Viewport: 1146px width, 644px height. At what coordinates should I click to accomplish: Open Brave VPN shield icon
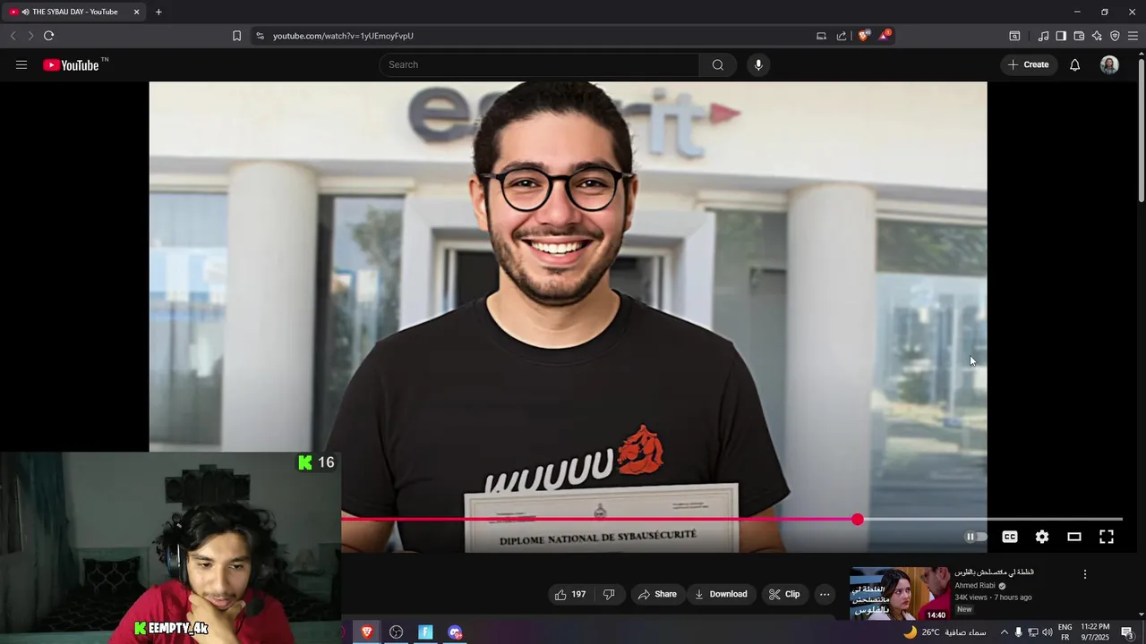tap(1115, 36)
